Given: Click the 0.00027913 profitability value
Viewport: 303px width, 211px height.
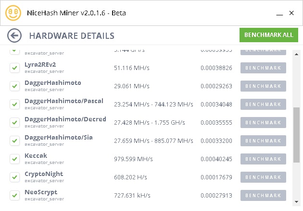Looking at the screenshot, I should pos(216,195).
